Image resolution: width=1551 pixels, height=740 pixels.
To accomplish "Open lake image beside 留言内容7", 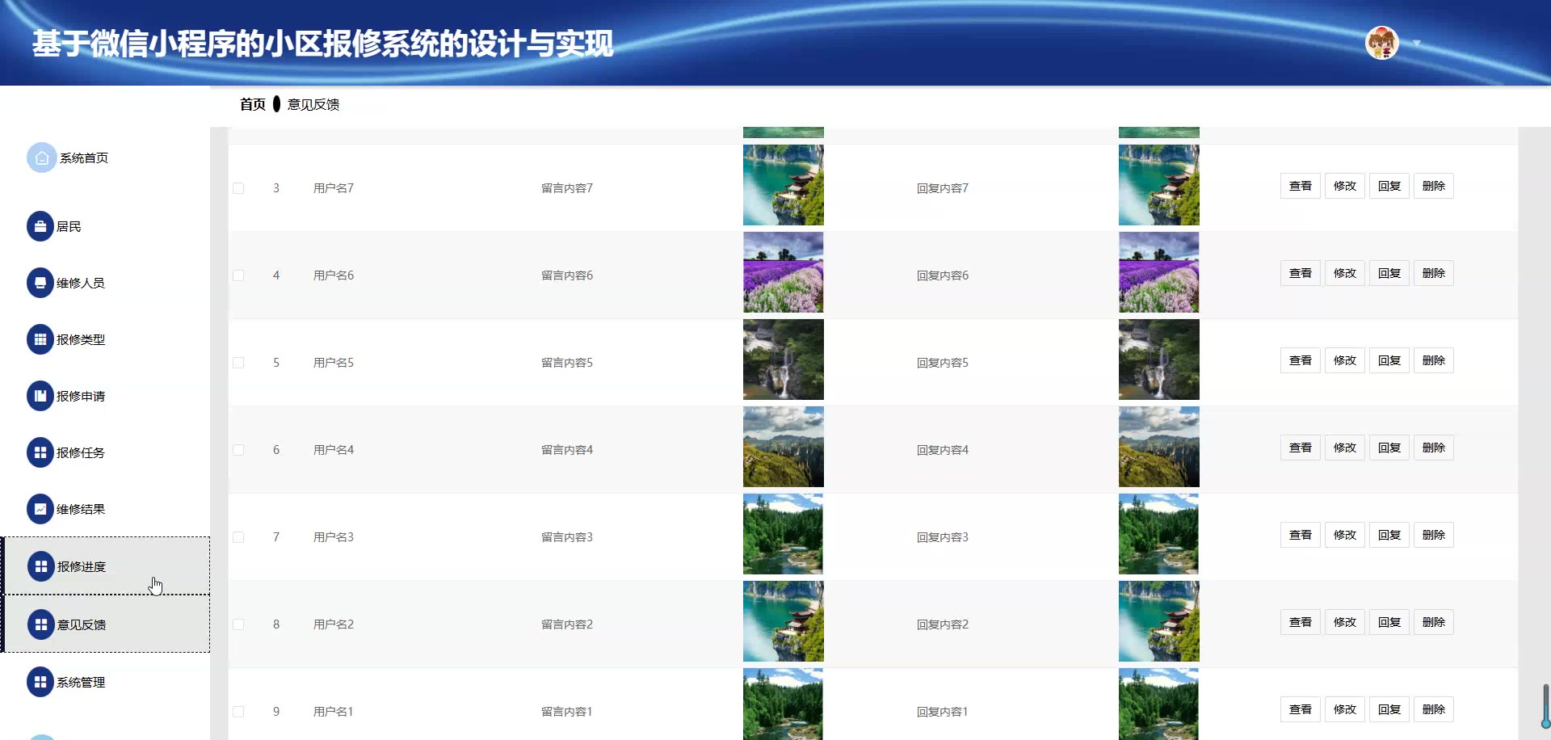I will pyautogui.click(x=784, y=185).
